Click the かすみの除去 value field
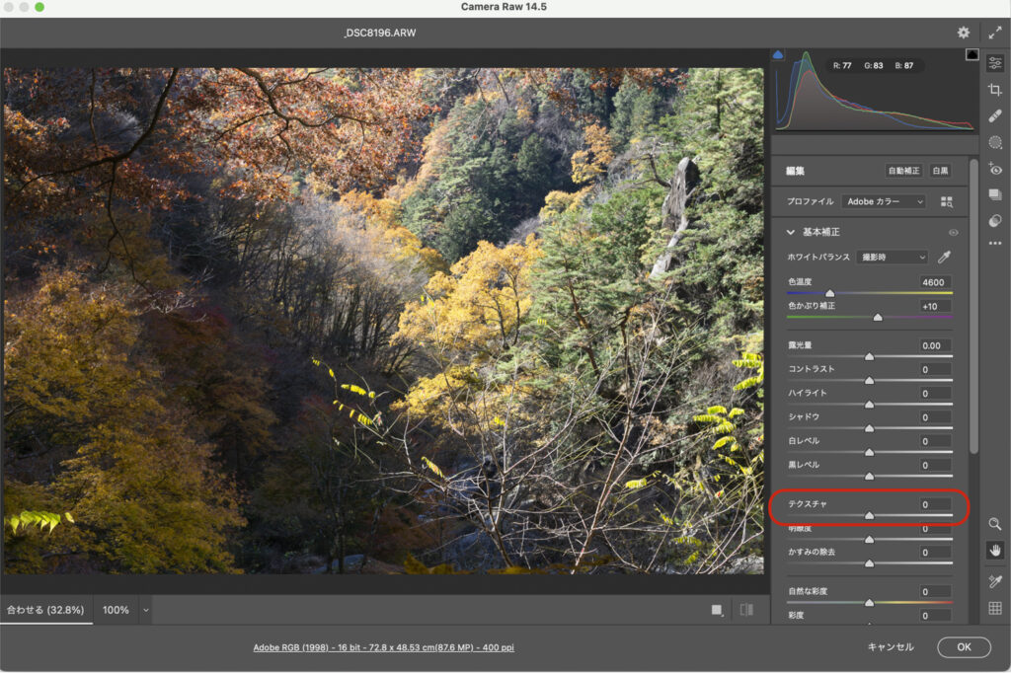Image resolution: width=1011 pixels, height=673 pixels. [x=935, y=553]
